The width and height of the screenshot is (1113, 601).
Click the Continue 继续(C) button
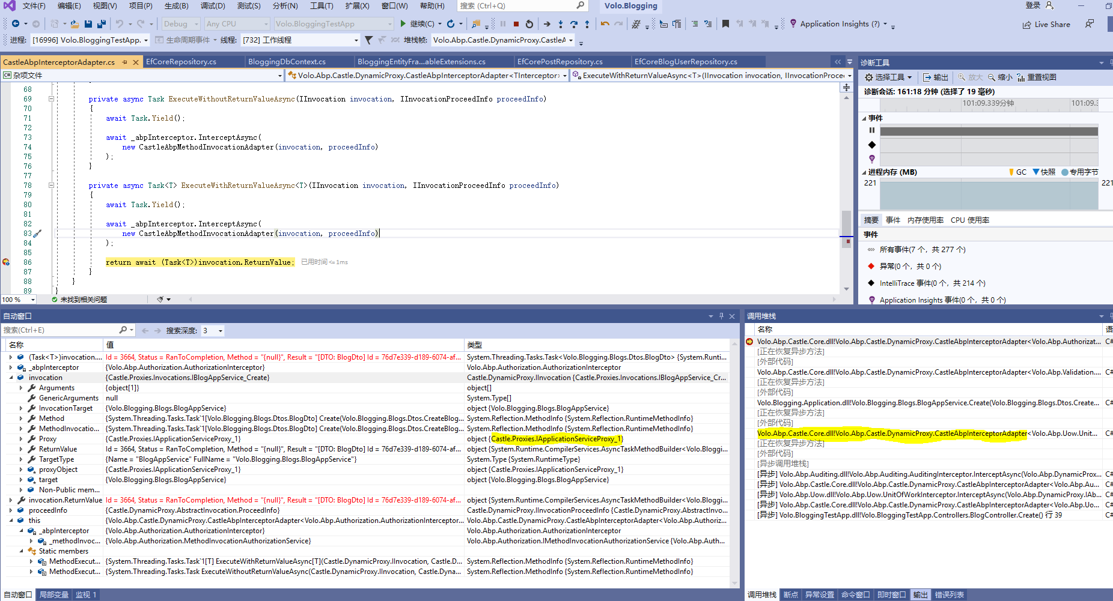point(418,24)
